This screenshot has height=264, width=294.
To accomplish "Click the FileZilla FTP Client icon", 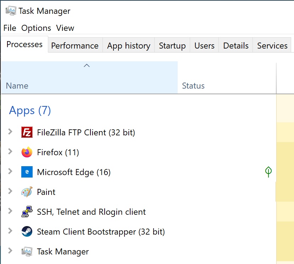I will point(27,132).
